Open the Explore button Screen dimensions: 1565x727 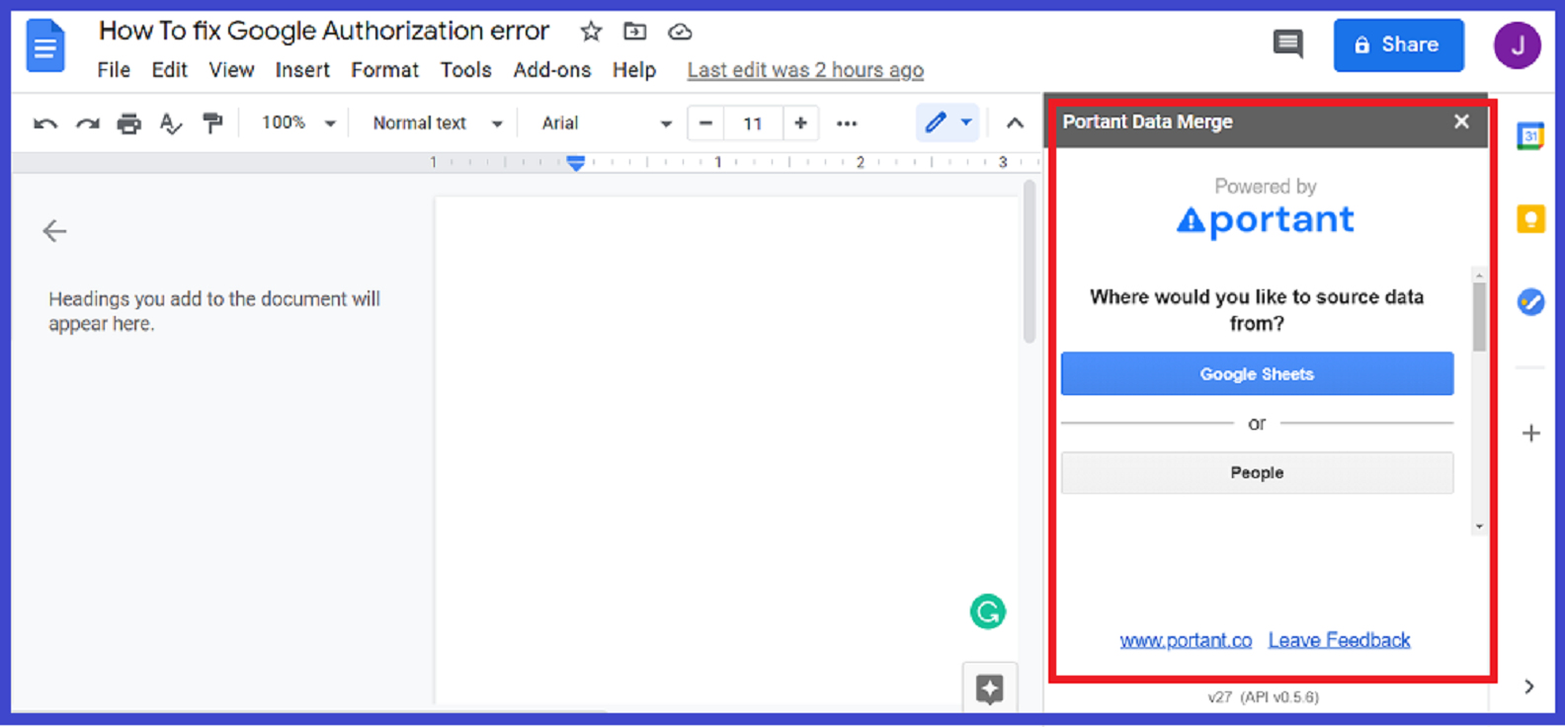(989, 688)
